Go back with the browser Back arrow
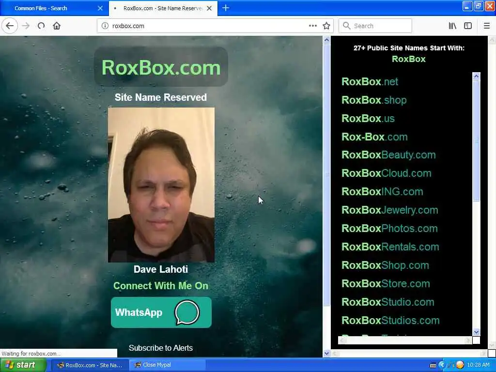 click(x=10, y=26)
